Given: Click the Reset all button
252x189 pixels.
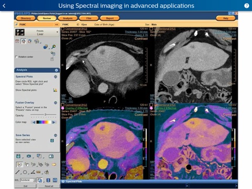Looking at the screenshot, I should pyautogui.click(x=49, y=186).
